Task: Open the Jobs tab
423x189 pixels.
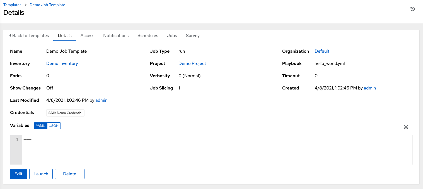Action: 172,35
